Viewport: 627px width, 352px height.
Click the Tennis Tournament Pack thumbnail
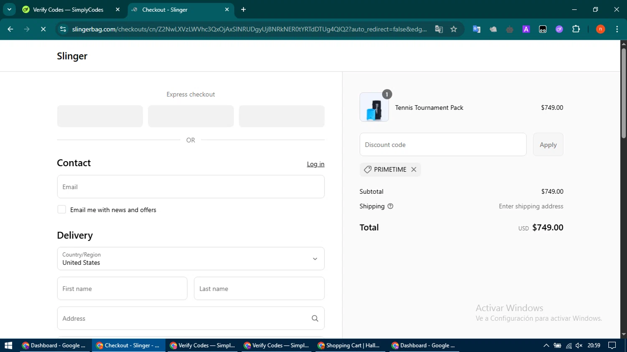374,107
